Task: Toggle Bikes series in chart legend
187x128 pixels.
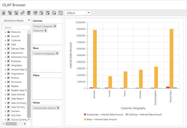Action: 101,119
